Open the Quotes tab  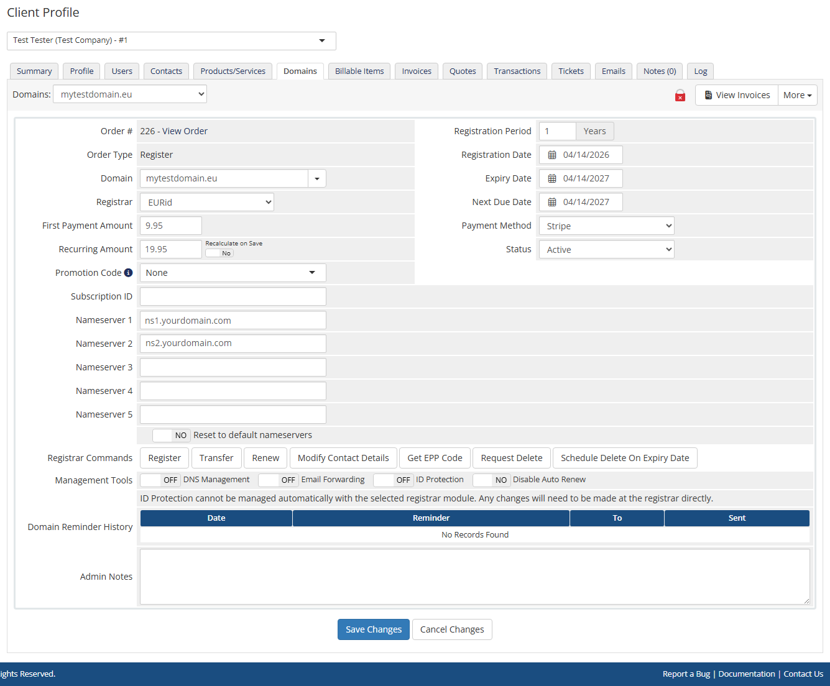463,71
